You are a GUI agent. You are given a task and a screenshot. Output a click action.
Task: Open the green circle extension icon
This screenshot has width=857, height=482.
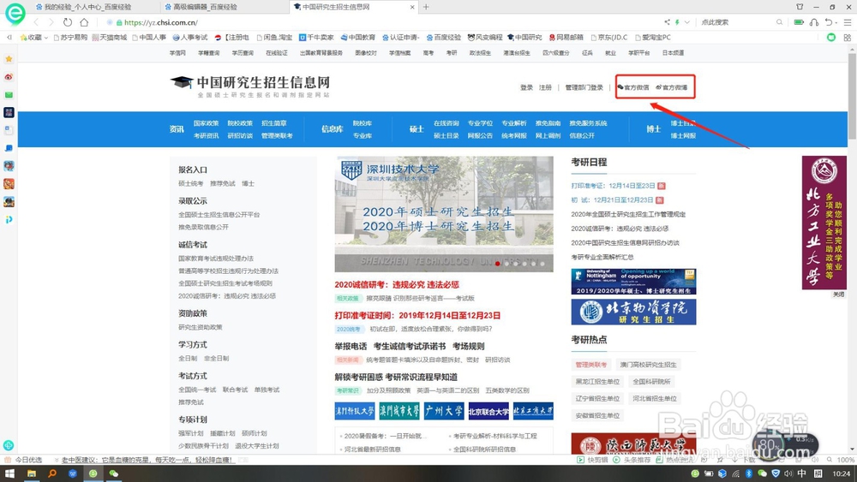[830, 37]
